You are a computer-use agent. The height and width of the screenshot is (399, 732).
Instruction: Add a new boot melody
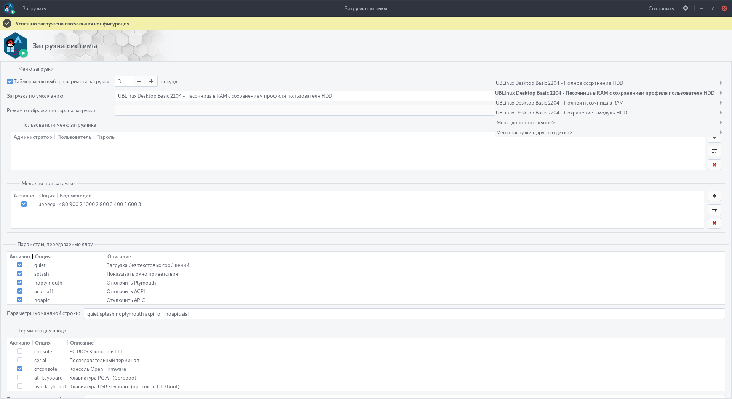714,196
